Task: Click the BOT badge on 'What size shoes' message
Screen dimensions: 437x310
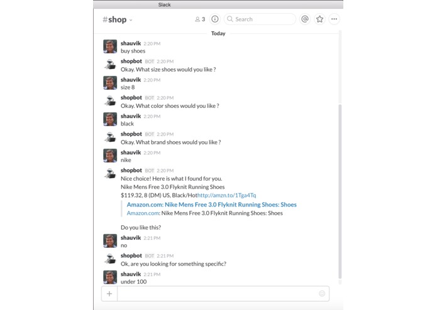Action: click(x=150, y=61)
